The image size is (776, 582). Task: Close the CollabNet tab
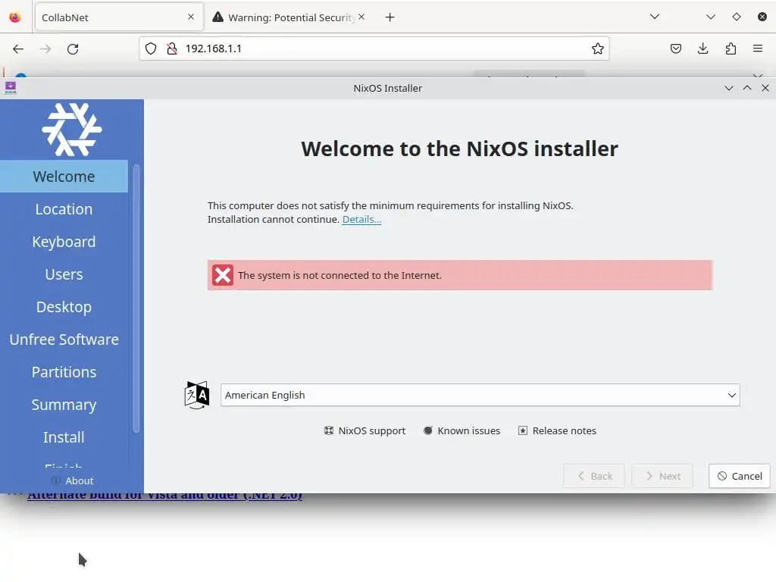tap(191, 17)
